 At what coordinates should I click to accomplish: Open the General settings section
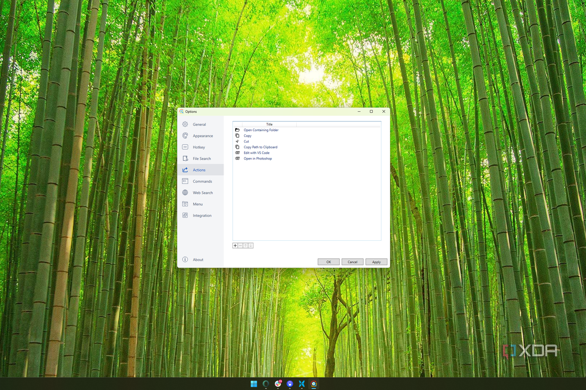tap(200, 124)
